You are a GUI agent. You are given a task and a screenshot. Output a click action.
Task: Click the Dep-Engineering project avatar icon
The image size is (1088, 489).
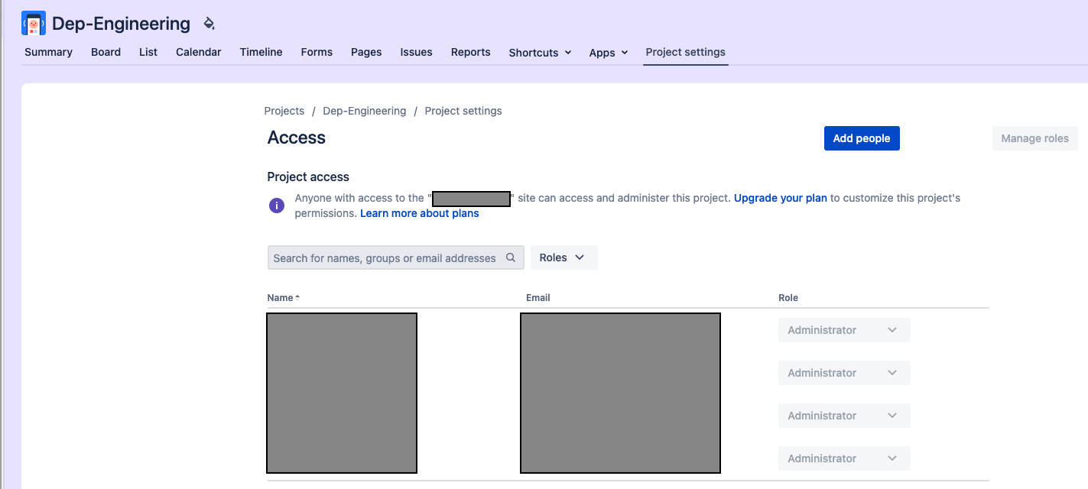(33, 23)
